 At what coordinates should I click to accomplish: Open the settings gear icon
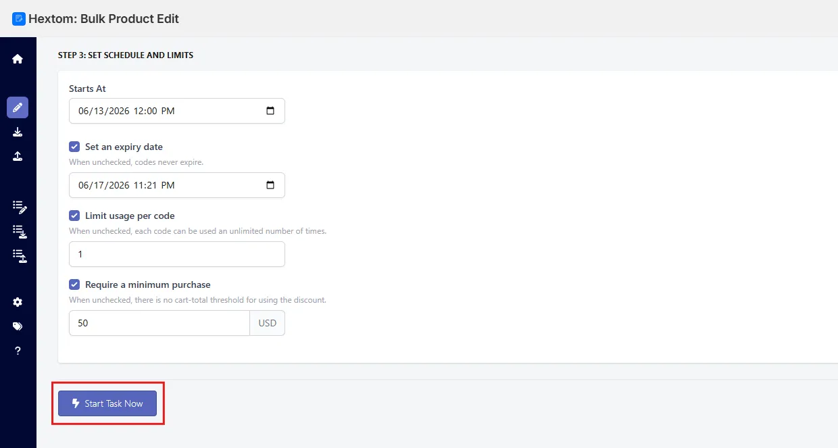[x=18, y=302]
